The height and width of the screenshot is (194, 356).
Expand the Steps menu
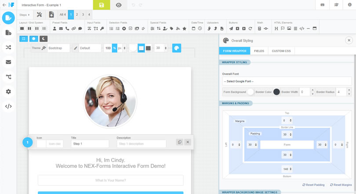(x=24, y=15)
